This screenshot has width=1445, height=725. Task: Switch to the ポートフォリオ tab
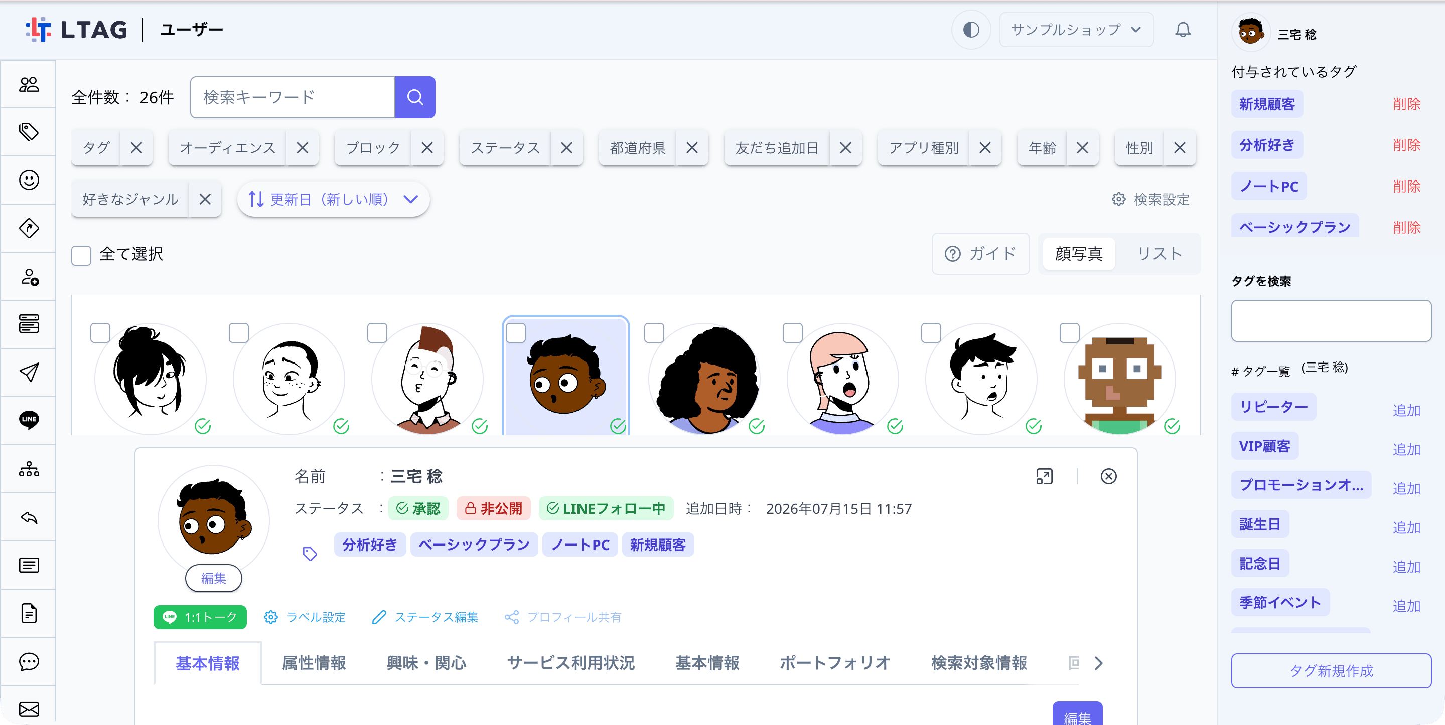pyautogui.click(x=835, y=663)
